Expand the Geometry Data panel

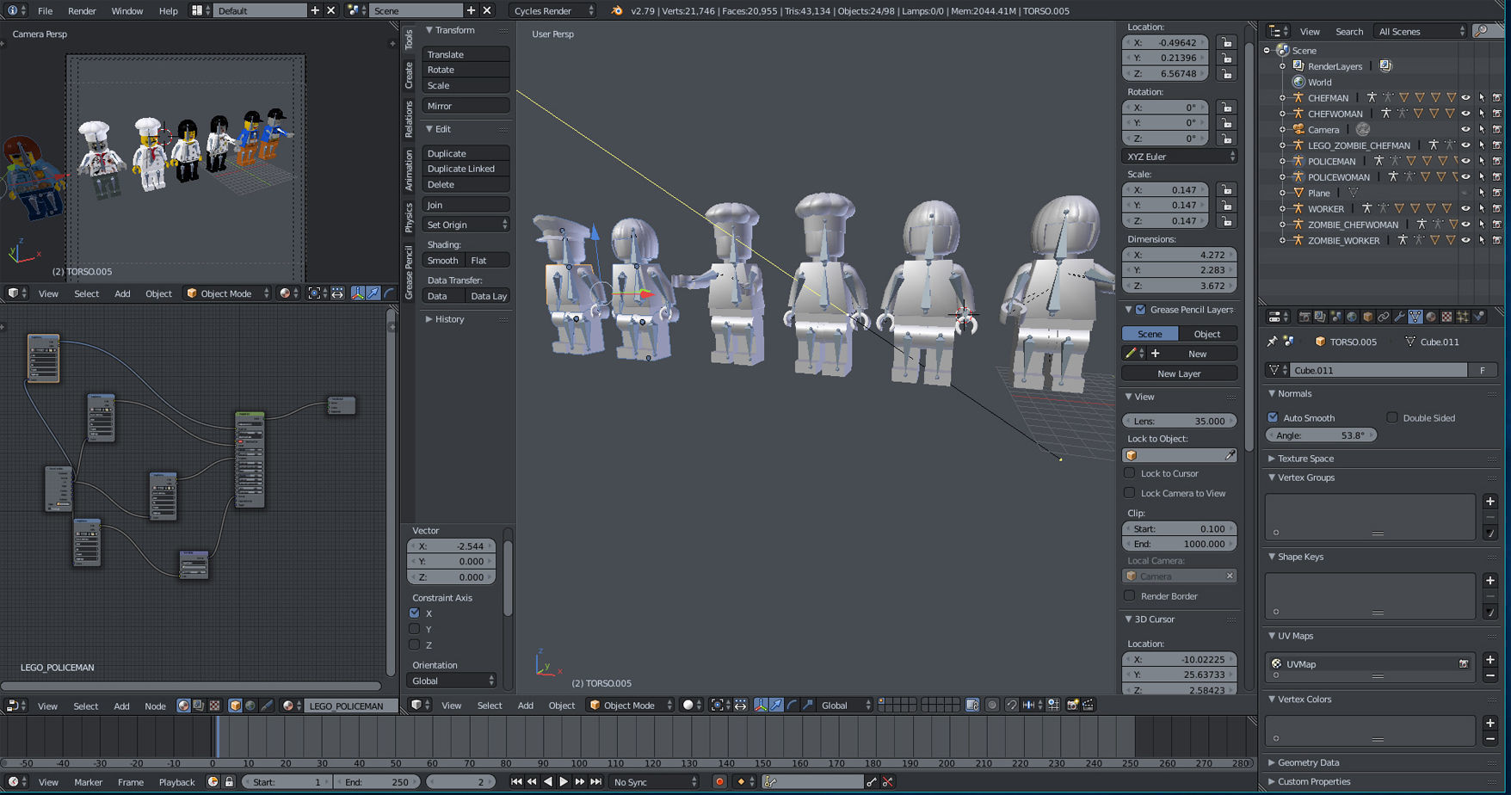pos(1308,762)
